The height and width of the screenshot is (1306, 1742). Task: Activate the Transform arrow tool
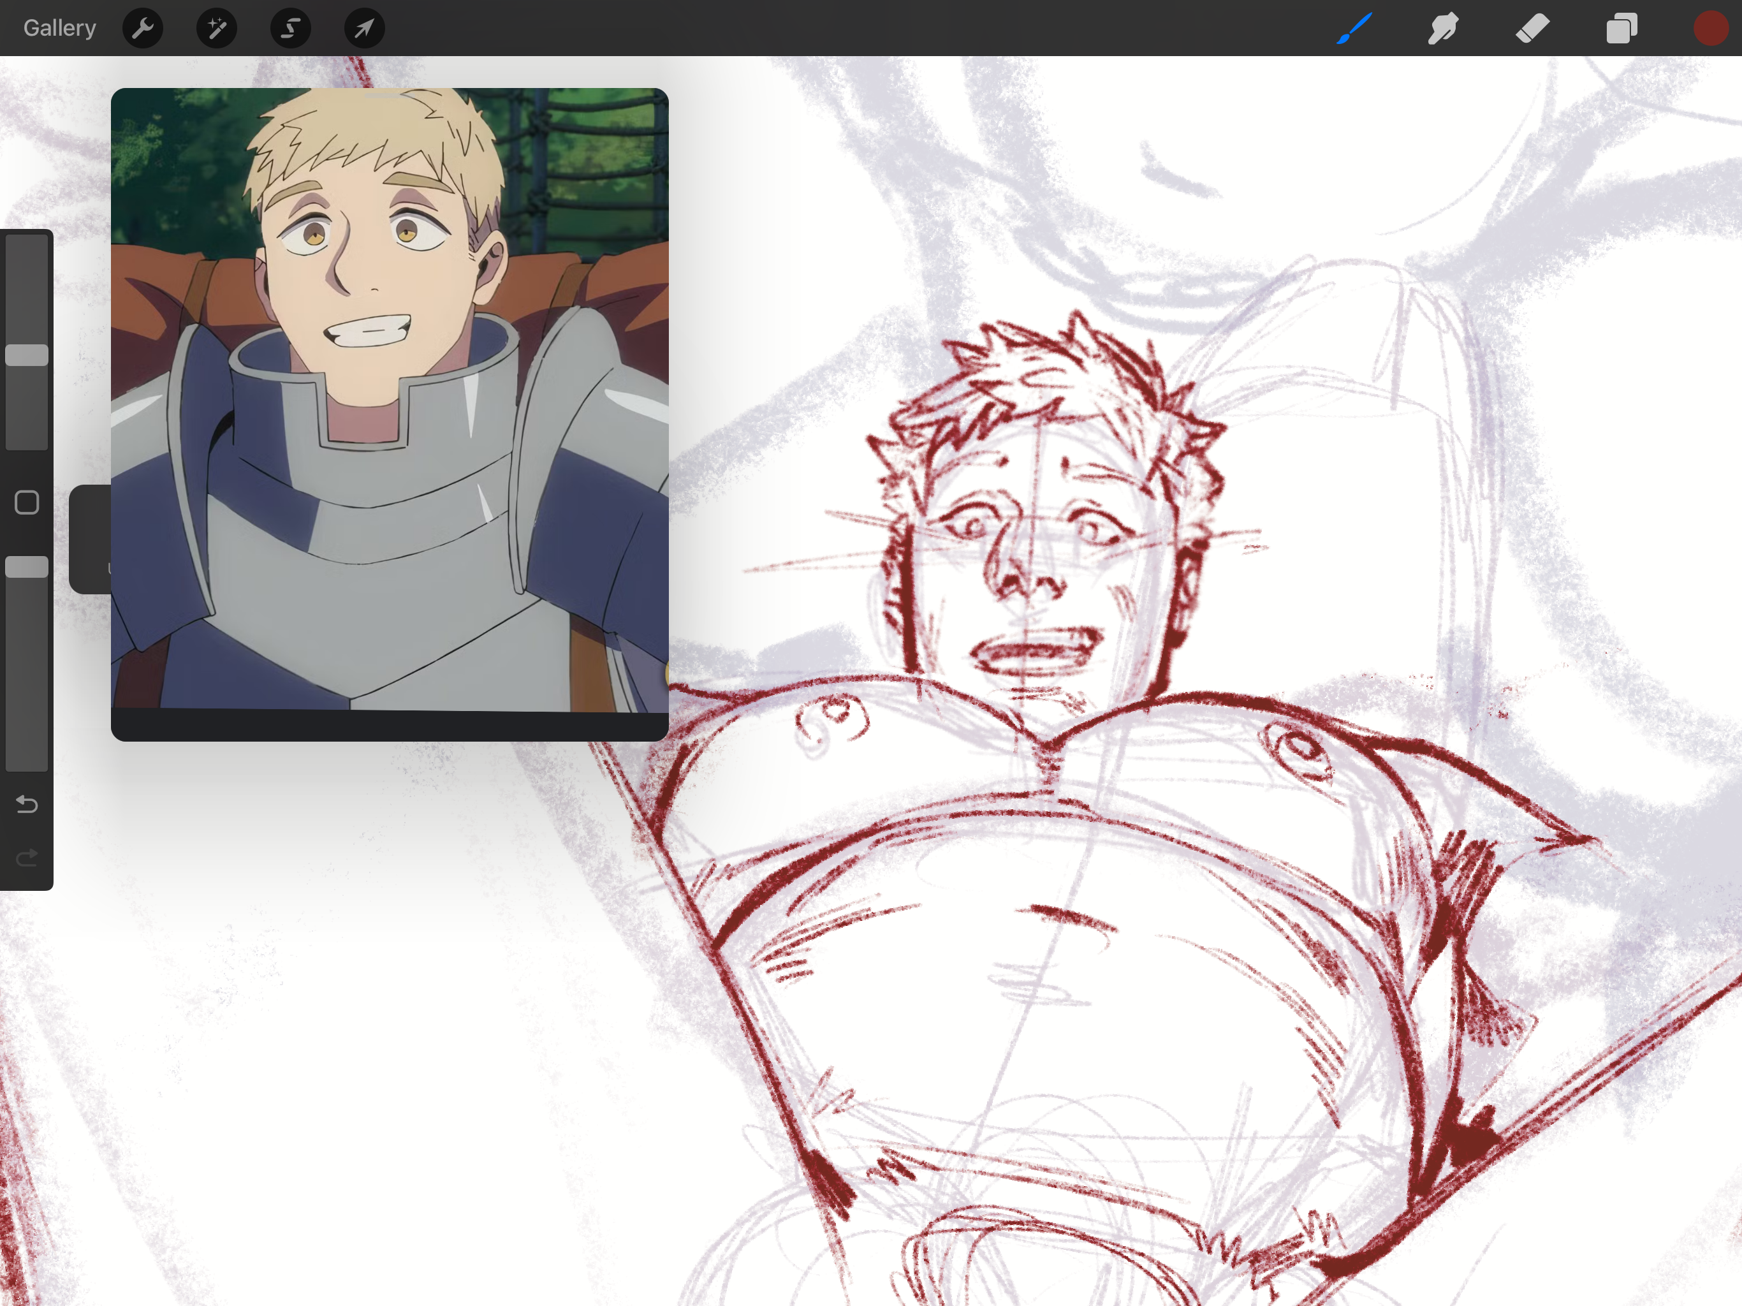pyautogui.click(x=365, y=28)
